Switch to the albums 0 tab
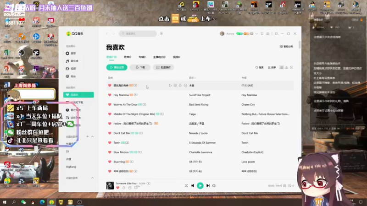Viewport: 367px width, 206px height. [142, 57]
